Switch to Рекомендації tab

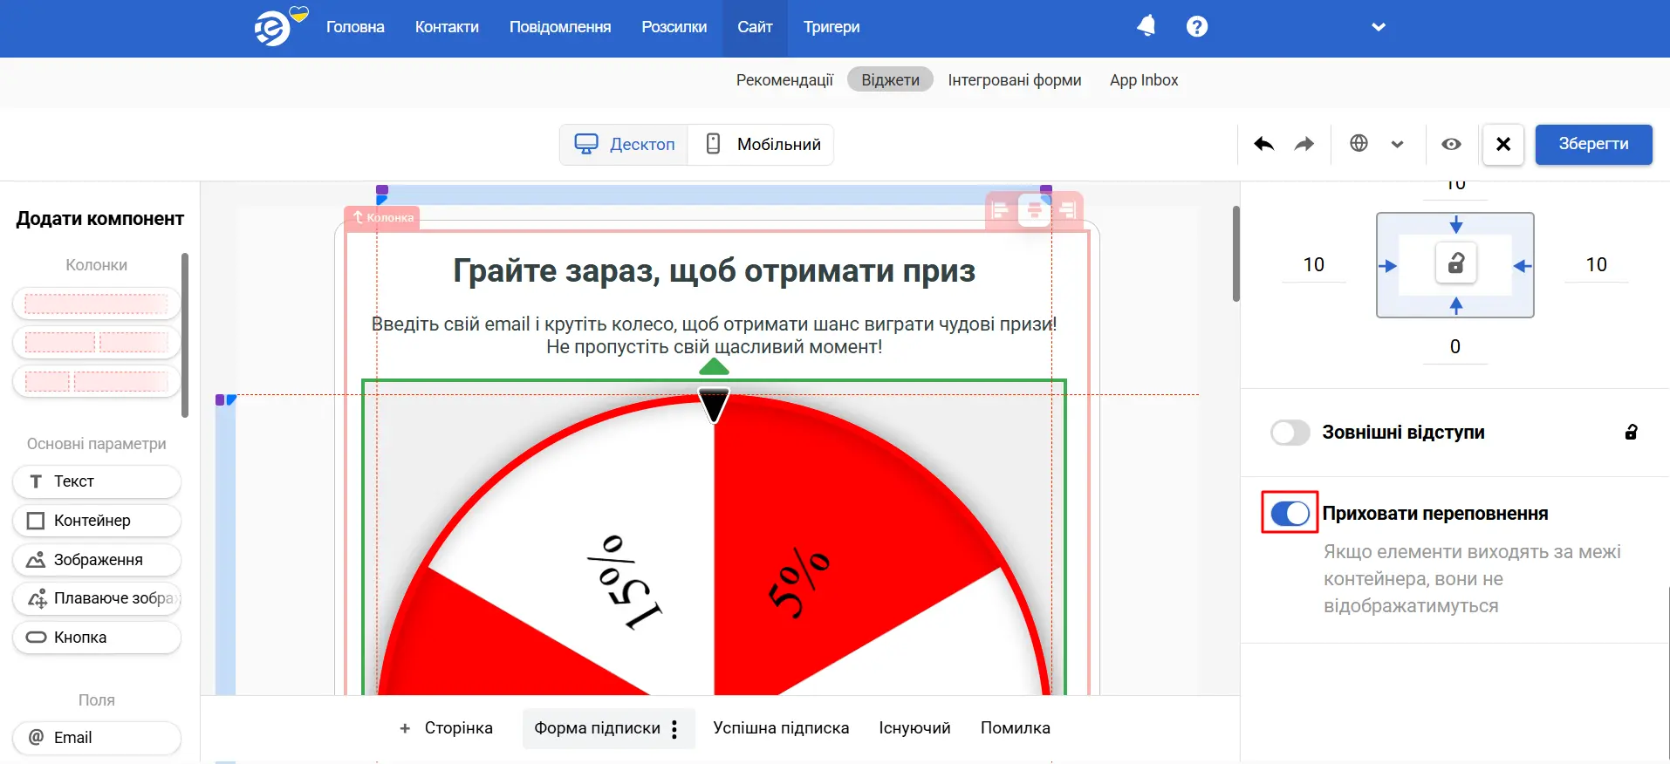784,80
